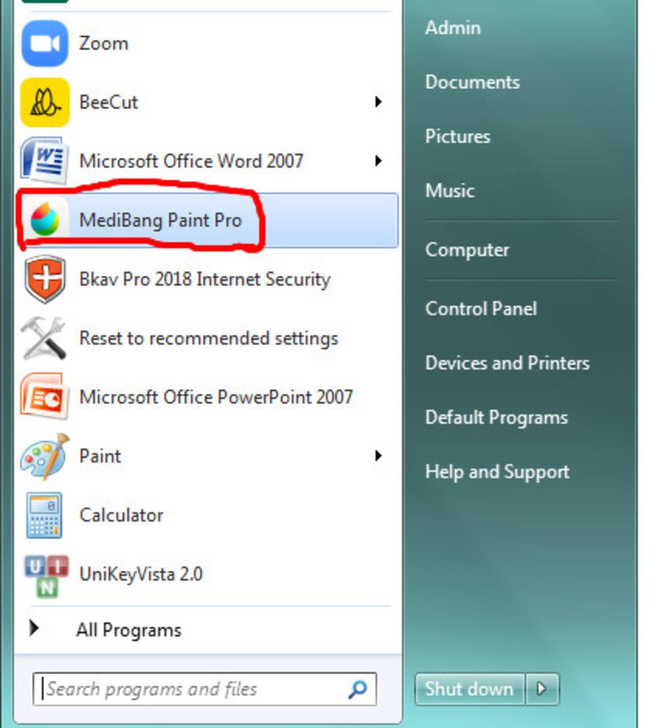Click the UniKeyVista 2.0 icon
The image size is (672, 728).
[x=46, y=576]
